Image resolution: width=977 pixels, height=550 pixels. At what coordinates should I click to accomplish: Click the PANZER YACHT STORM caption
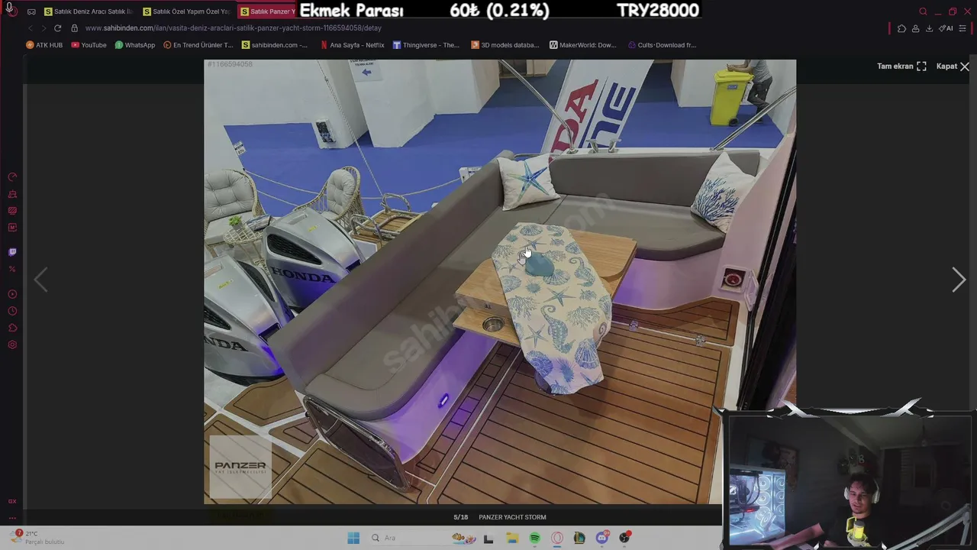tap(512, 517)
